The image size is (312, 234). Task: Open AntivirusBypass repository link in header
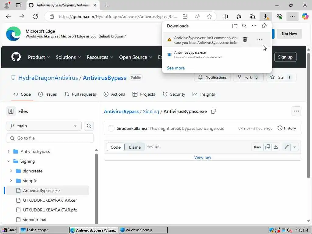105,78
